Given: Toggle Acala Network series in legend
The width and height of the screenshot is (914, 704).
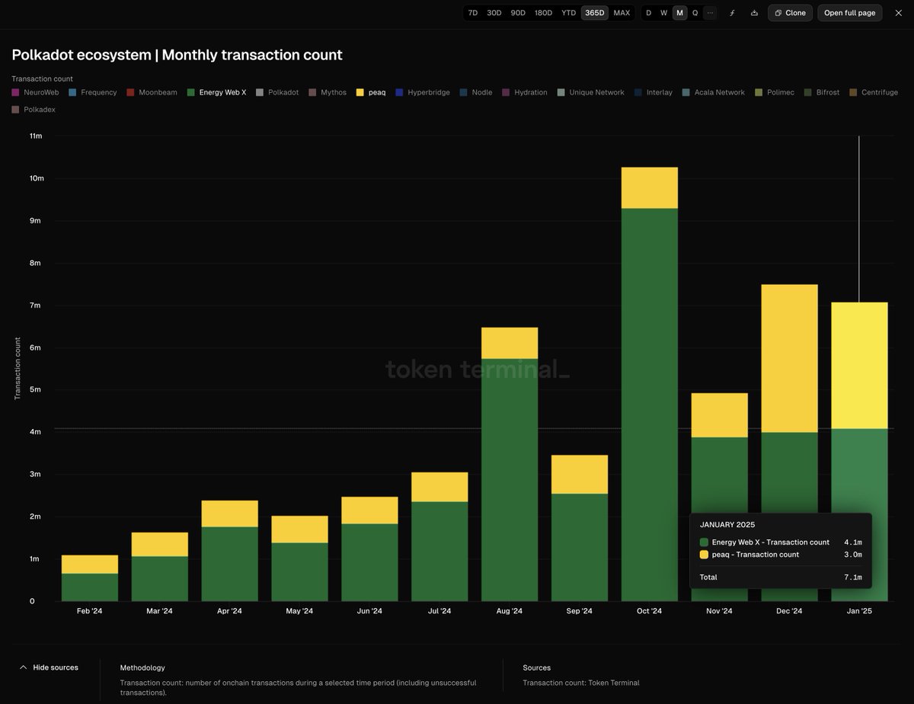Looking at the screenshot, I should (x=714, y=92).
